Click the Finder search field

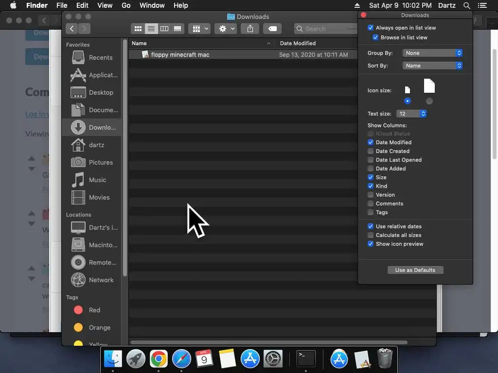[326, 29]
